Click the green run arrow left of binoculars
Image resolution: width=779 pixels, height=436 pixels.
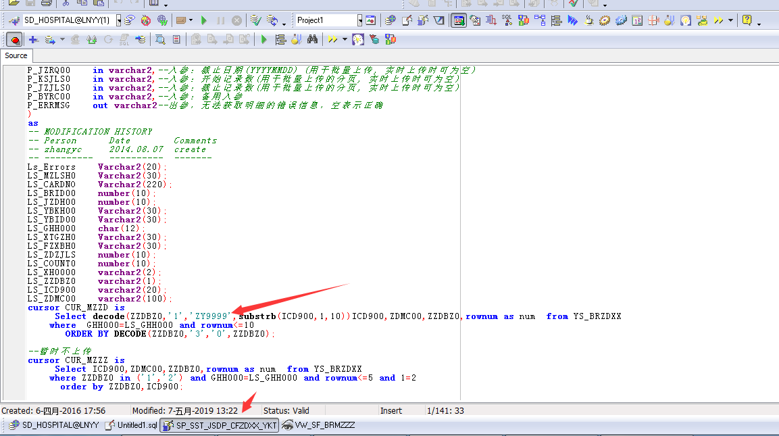pos(263,39)
